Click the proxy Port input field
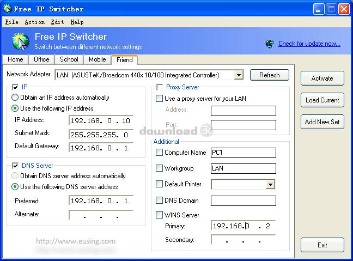 click(244, 125)
